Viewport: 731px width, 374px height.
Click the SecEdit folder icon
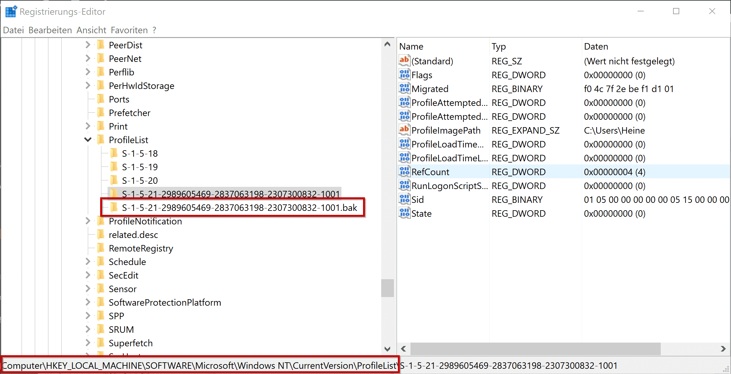click(101, 275)
